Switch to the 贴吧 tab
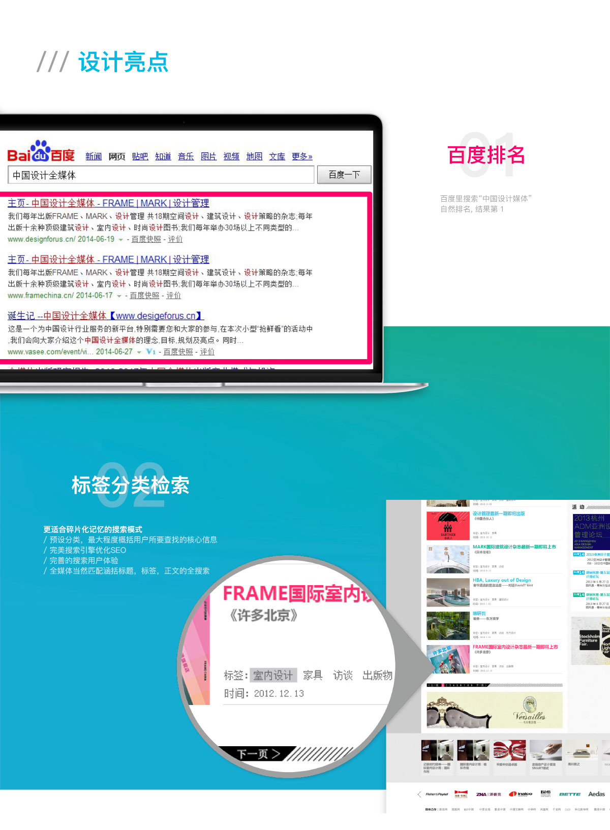This screenshot has width=610, height=830. point(140,156)
